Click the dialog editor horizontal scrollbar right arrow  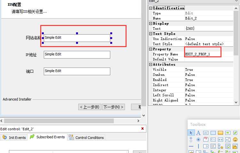(x=138, y=121)
